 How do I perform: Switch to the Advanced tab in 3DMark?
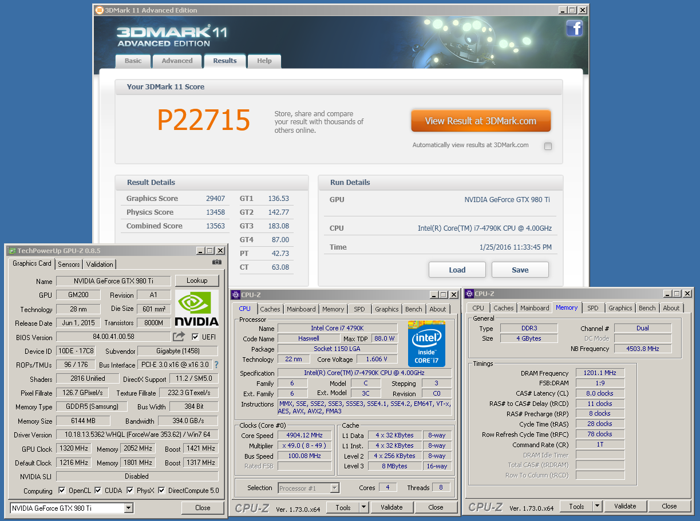pyautogui.click(x=177, y=61)
